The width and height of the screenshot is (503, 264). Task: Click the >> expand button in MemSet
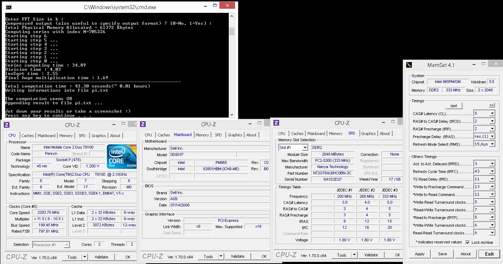(491, 105)
